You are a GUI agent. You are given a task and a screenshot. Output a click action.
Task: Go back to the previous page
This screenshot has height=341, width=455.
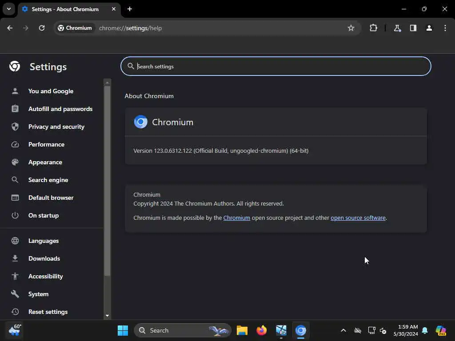10,28
